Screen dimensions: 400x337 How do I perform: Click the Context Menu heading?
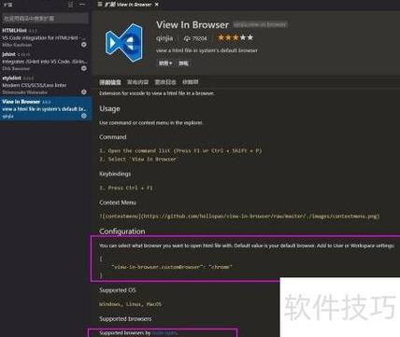coord(118,203)
